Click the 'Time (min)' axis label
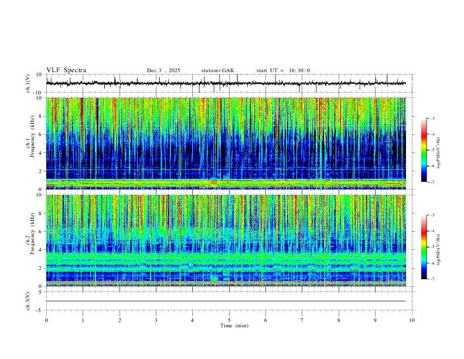This screenshot has width=464, height=359. [234, 326]
